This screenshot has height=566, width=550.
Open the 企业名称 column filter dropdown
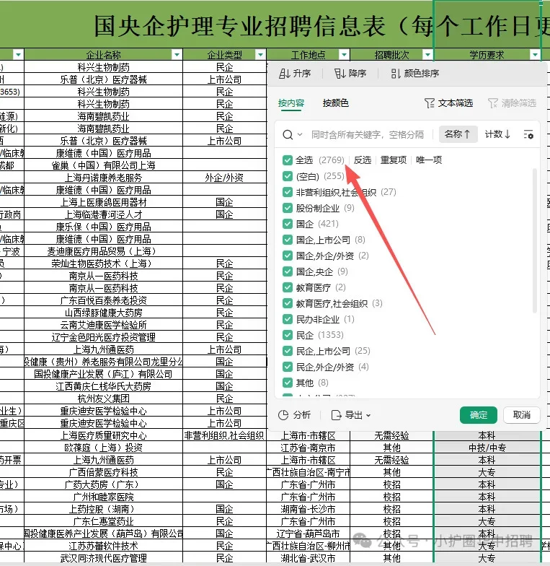coord(177,55)
